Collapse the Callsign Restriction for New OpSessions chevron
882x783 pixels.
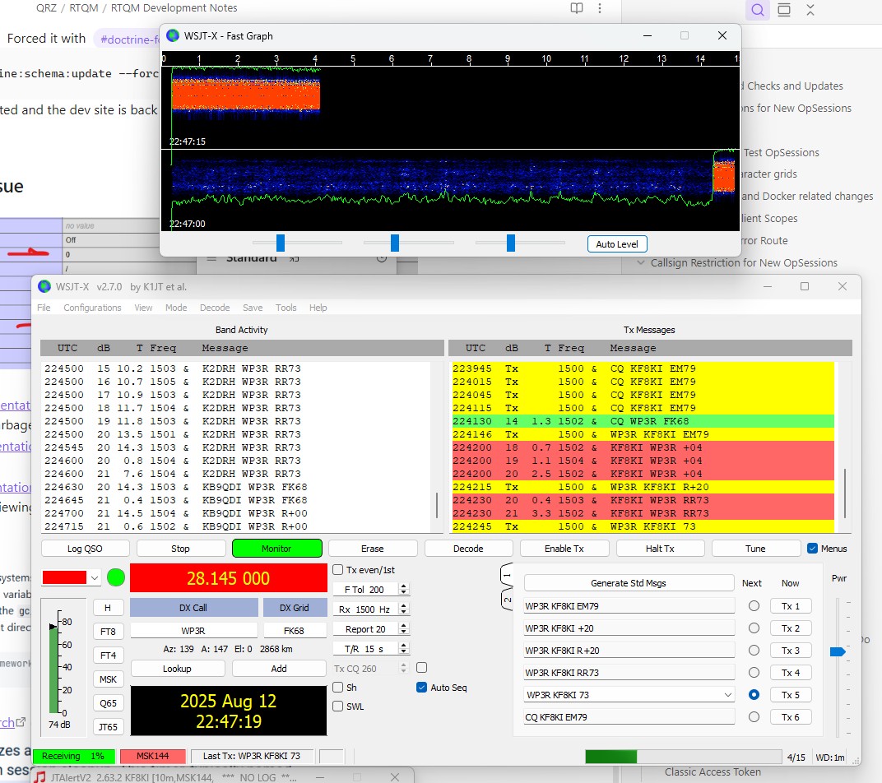(641, 262)
